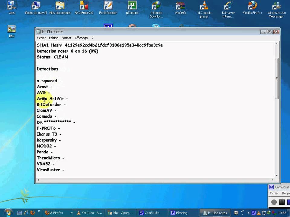Launch WinRAR desktop shortcut
This screenshot has height=217, width=290.
click(180, 7)
